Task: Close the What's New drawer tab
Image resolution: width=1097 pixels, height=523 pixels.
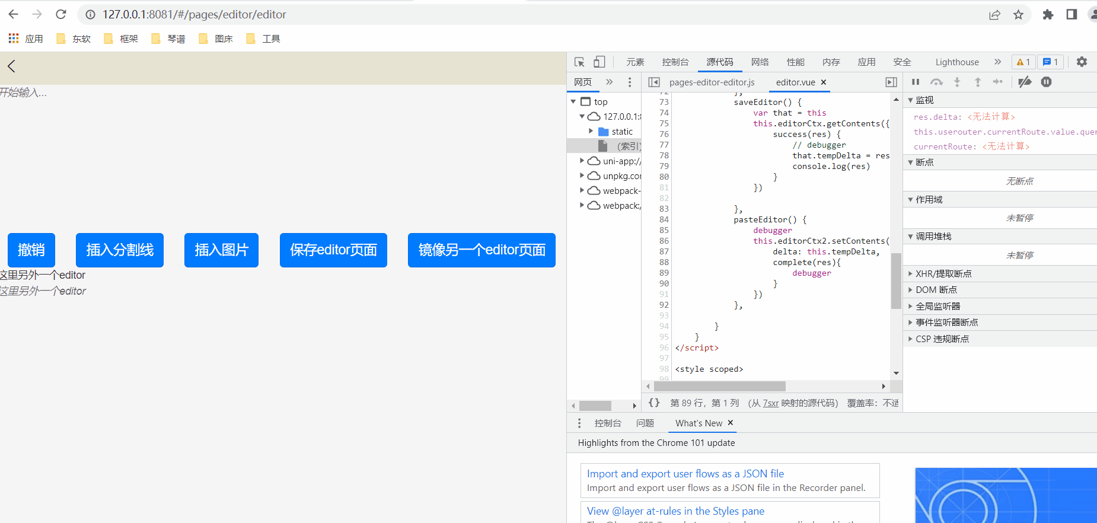Action: (731, 423)
